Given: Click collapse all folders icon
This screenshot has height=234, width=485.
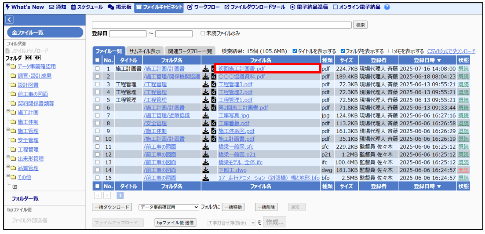Looking at the screenshot, I should tap(29, 58).
